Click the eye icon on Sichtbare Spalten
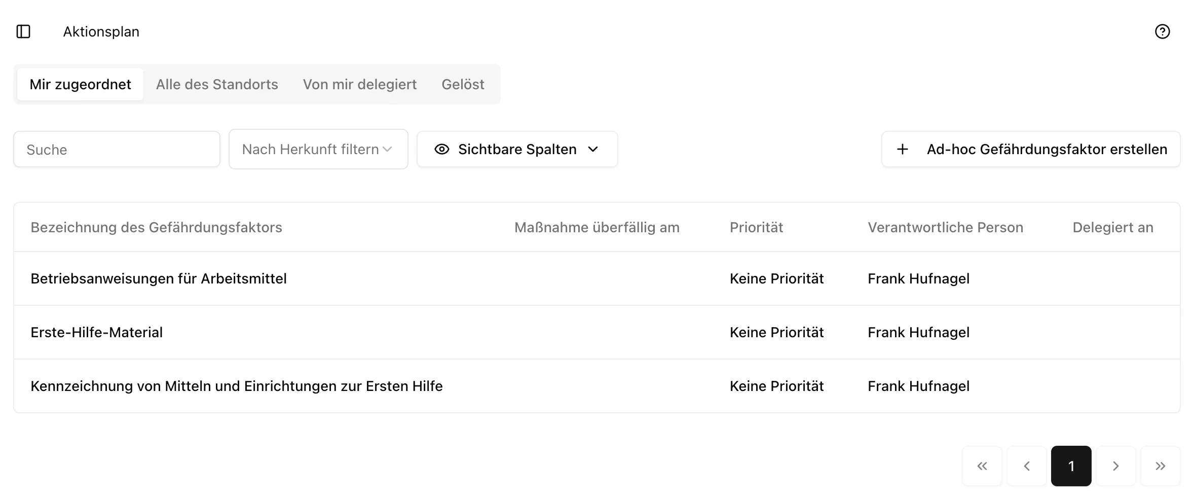Image resolution: width=1194 pixels, height=499 pixels. click(x=441, y=149)
